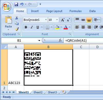This screenshot has width=103, height=100.
Task: Open the Borders dropdown arrow
Action: tap(52, 27)
